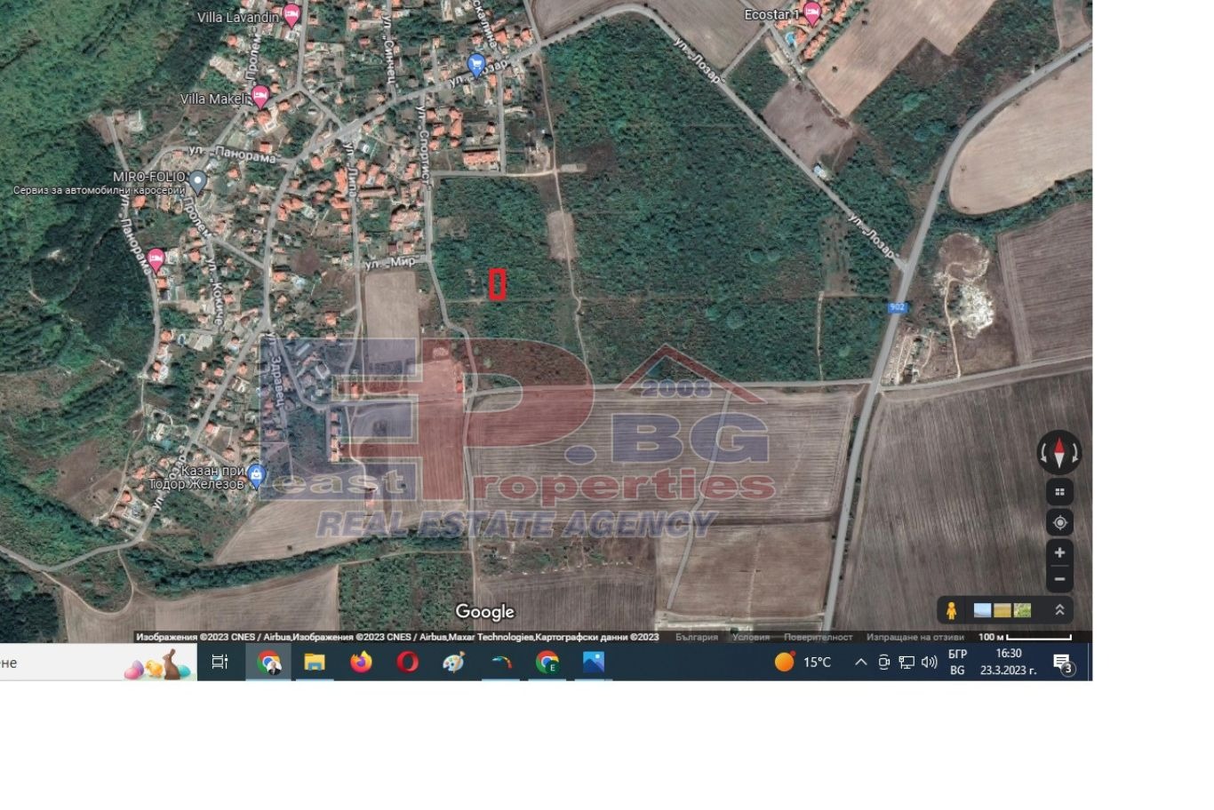The width and height of the screenshot is (1214, 810).
Task: Toggle the globe/tilt view grid button
Action: coord(1058,492)
